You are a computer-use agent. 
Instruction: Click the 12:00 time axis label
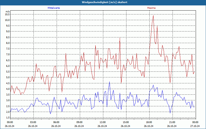point(102,122)
